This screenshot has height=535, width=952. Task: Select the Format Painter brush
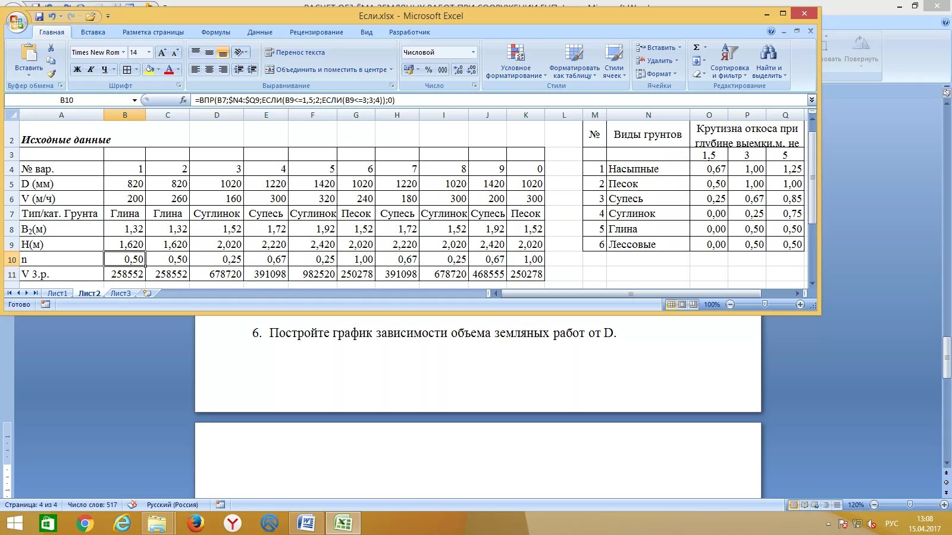[51, 74]
